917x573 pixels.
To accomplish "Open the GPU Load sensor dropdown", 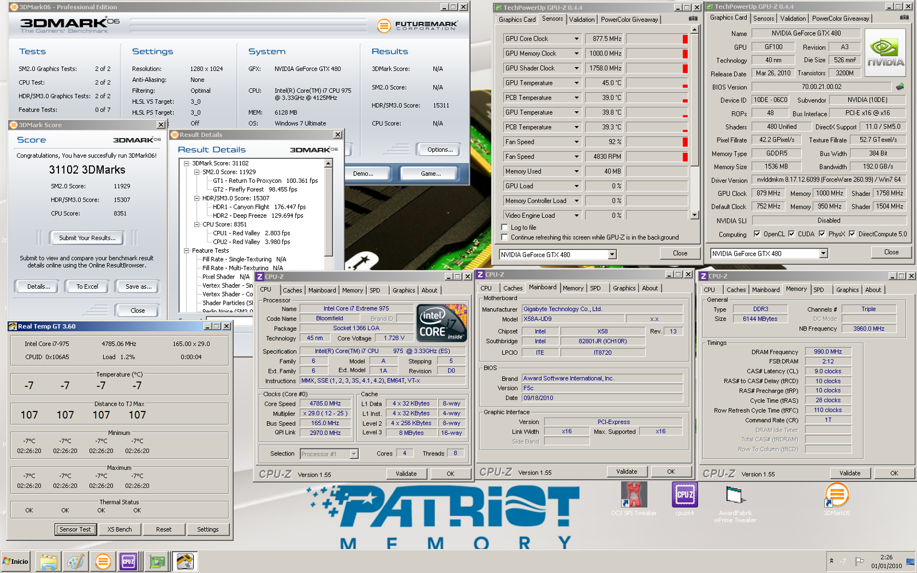I will pyautogui.click(x=577, y=186).
